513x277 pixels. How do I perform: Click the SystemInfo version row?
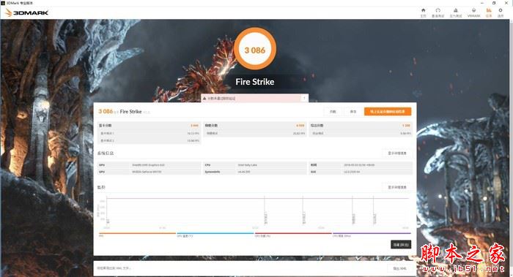click(x=254, y=172)
